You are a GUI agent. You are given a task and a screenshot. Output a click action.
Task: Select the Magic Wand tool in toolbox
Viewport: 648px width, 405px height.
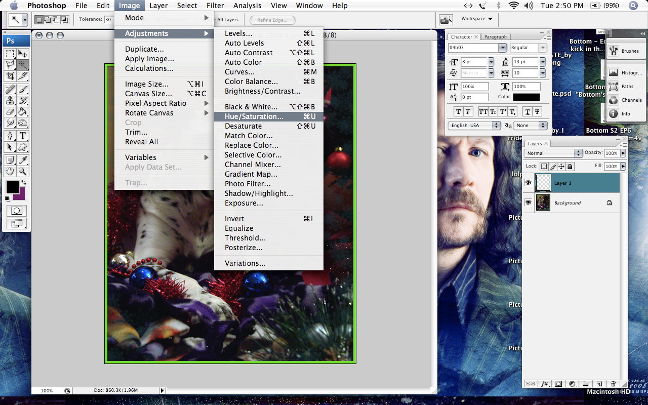click(23, 65)
